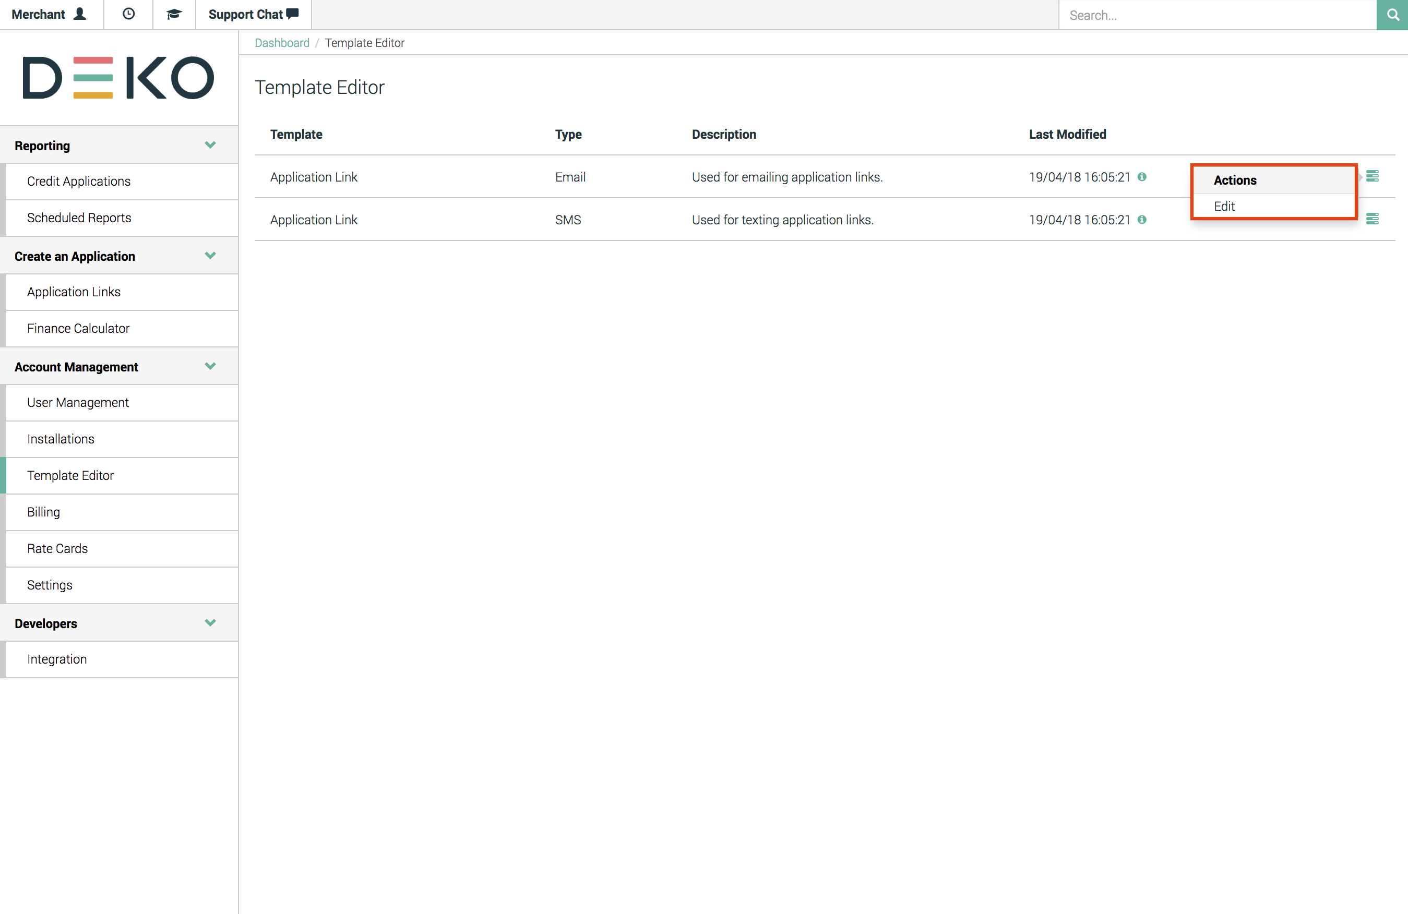Image resolution: width=1408 pixels, height=914 pixels.
Task: Open Credit Applications in sidebar
Action: pos(79,182)
